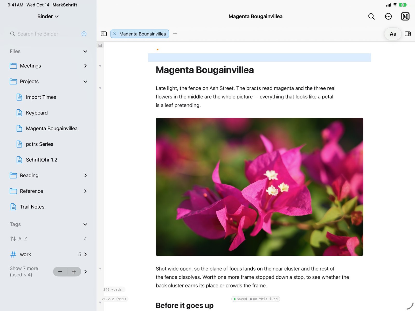
Task: Expand the Reference folder
Action: (x=85, y=191)
